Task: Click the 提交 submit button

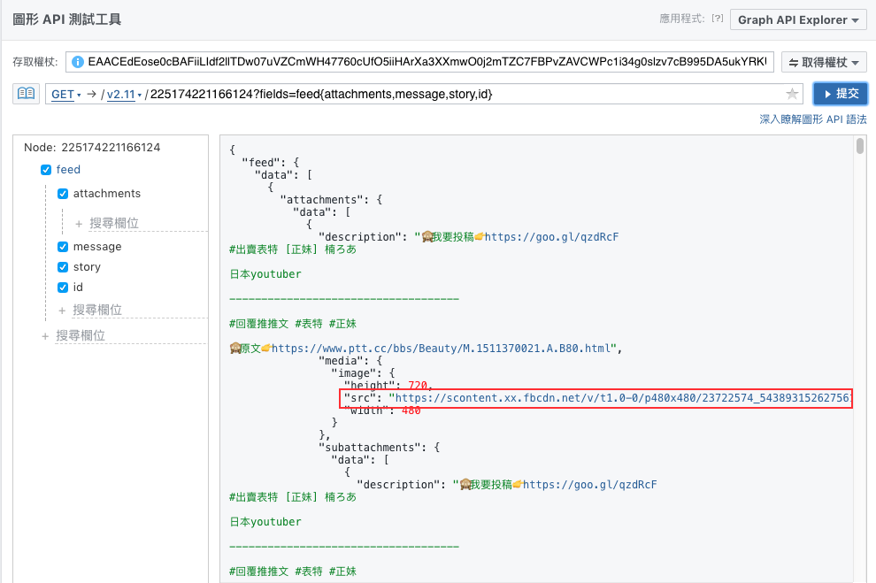Action: [x=841, y=94]
